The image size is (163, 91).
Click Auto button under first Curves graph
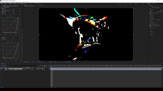pos(11,34)
